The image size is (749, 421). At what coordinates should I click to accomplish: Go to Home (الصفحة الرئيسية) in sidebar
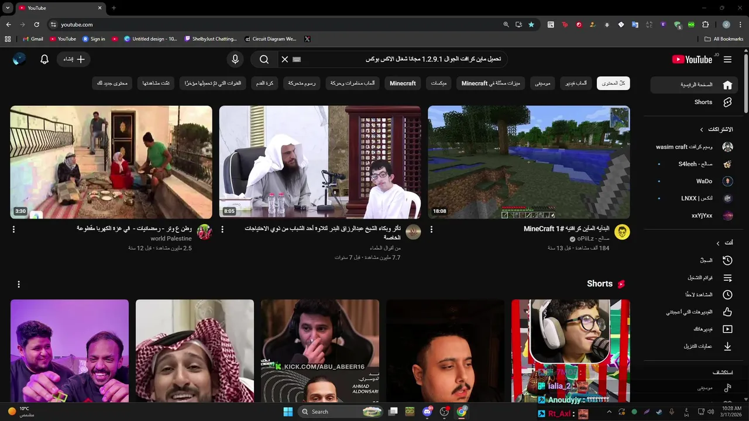point(695,85)
